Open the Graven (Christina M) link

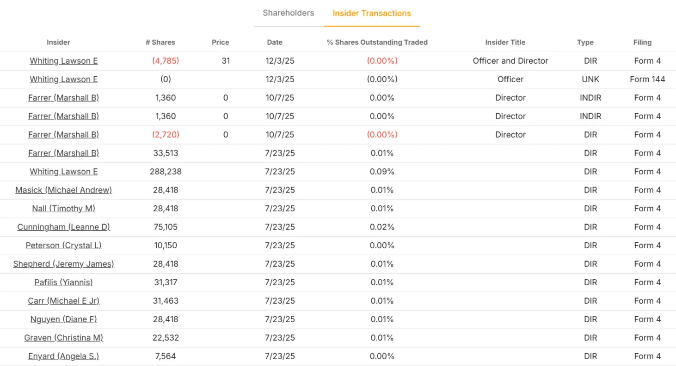pos(63,338)
